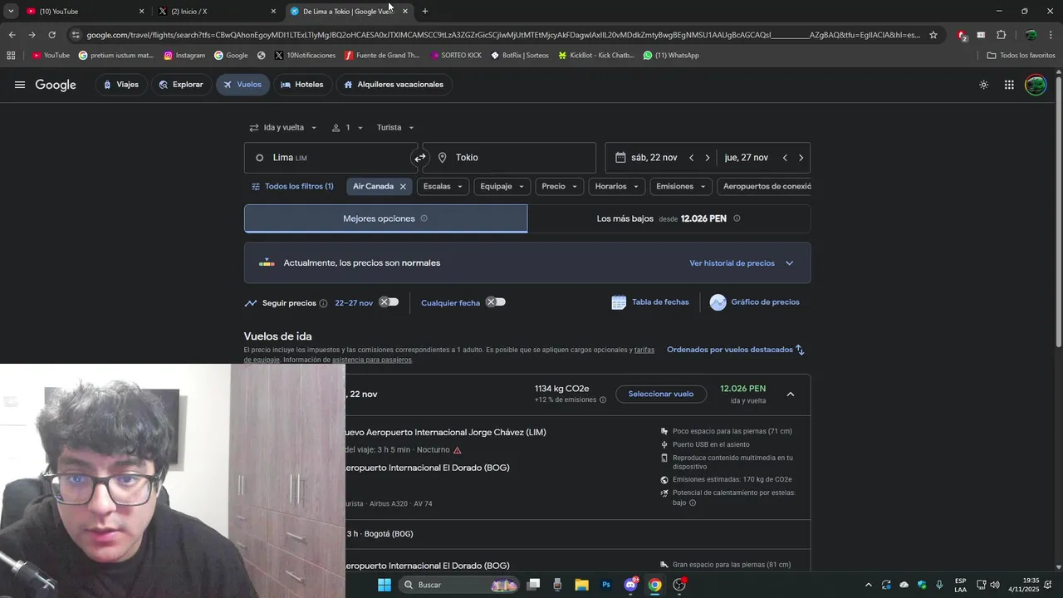Screen dimensions: 1063x598
Task: Open the Windows Start menu
Action: (385, 585)
